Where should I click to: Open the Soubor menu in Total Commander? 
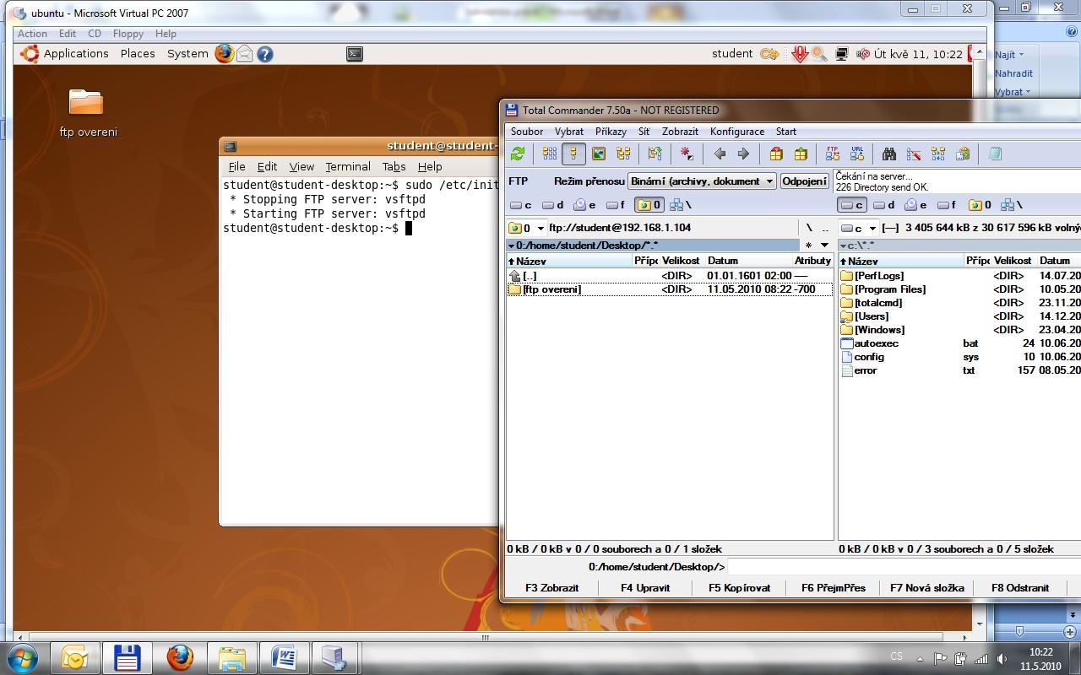pyautogui.click(x=527, y=132)
